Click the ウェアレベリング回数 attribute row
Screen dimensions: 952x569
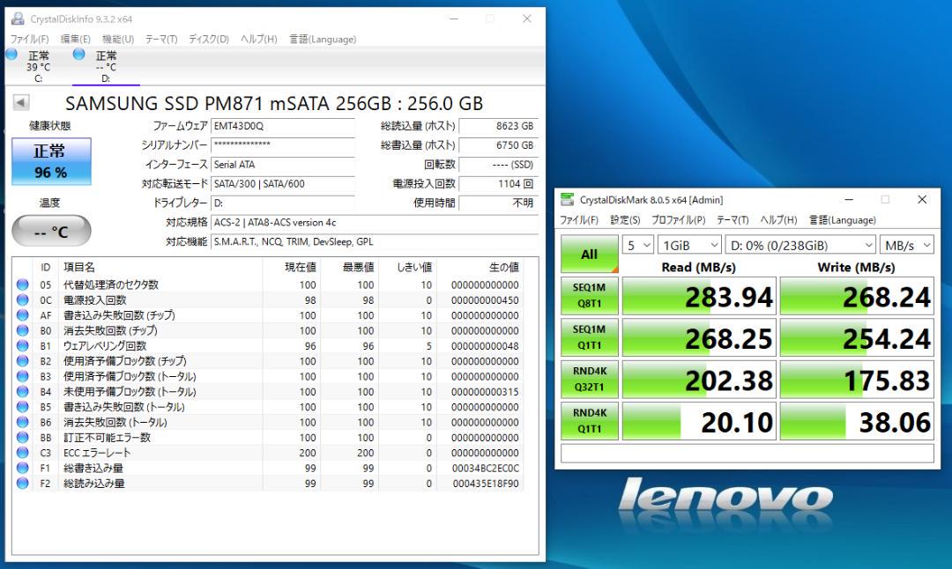[268, 346]
